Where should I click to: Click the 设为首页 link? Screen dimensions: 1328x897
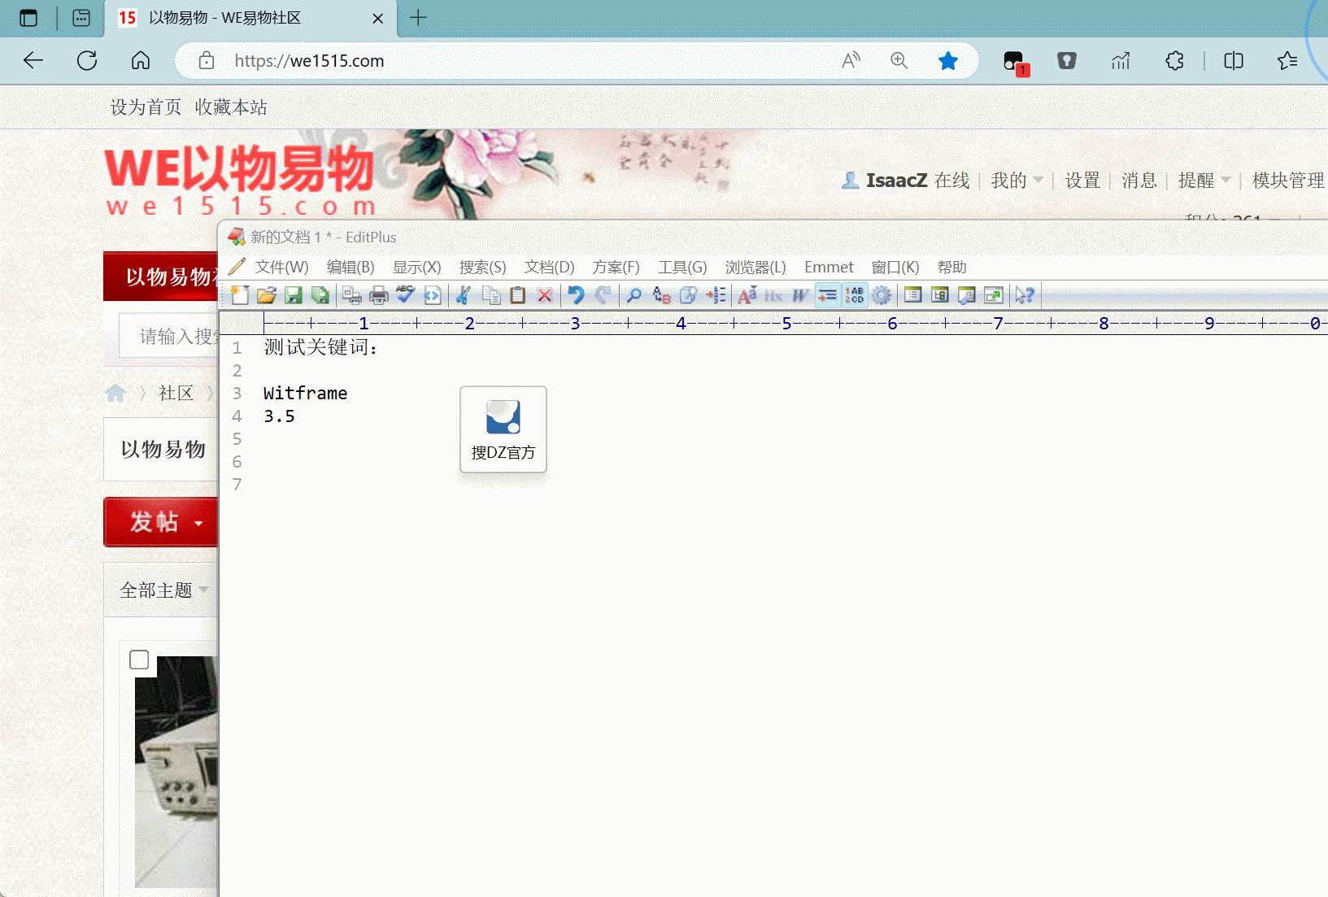(146, 107)
